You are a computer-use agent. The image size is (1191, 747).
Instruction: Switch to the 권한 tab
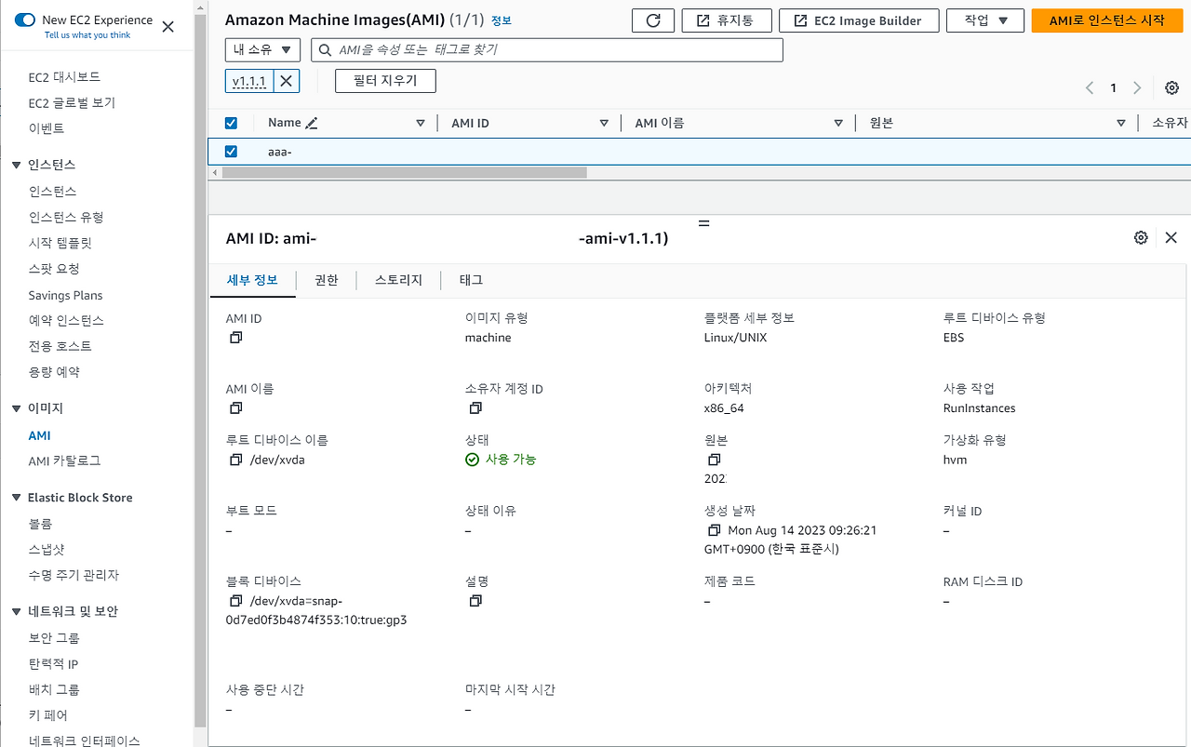[x=327, y=280]
